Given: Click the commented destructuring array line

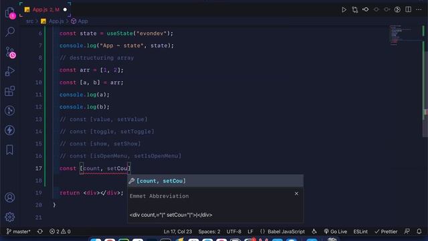Looking at the screenshot, I should click(x=96, y=58).
